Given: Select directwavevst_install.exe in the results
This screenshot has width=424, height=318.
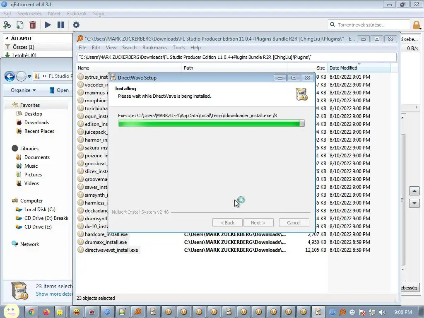Looking at the screenshot, I should point(111,250).
